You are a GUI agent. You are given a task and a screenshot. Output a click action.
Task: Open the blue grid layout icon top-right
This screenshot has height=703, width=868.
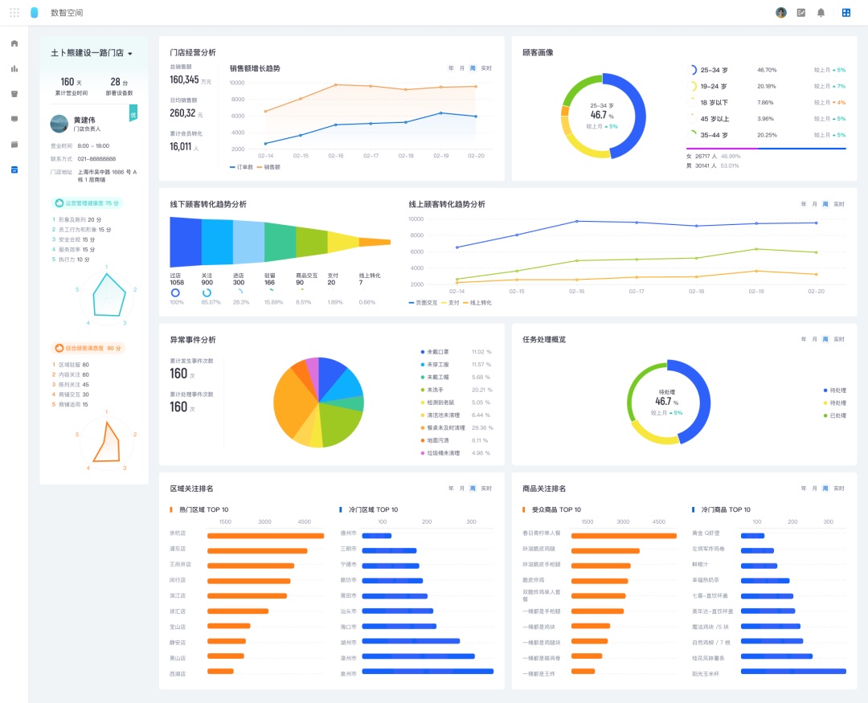point(845,13)
